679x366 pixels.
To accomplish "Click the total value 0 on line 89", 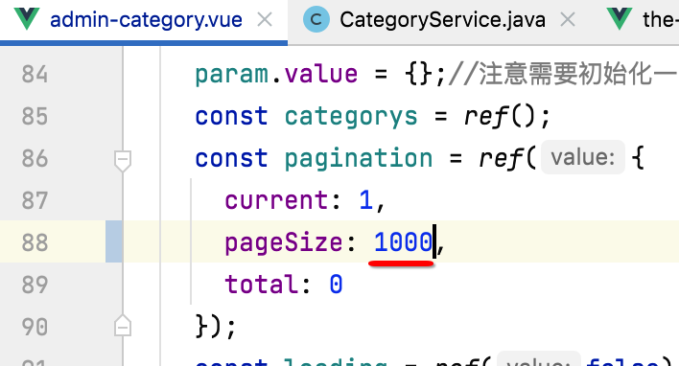I will [336, 285].
